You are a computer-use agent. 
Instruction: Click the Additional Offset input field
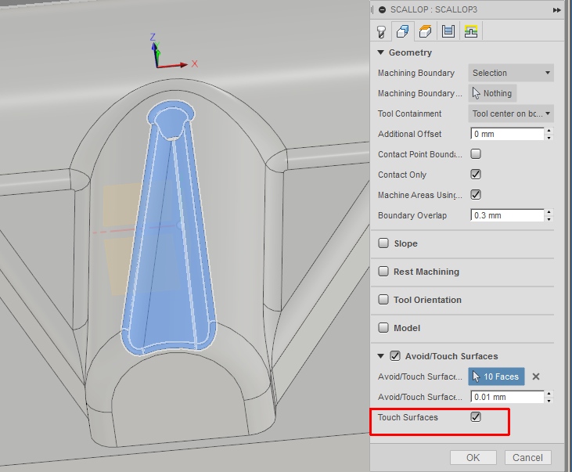tap(507, 134)
